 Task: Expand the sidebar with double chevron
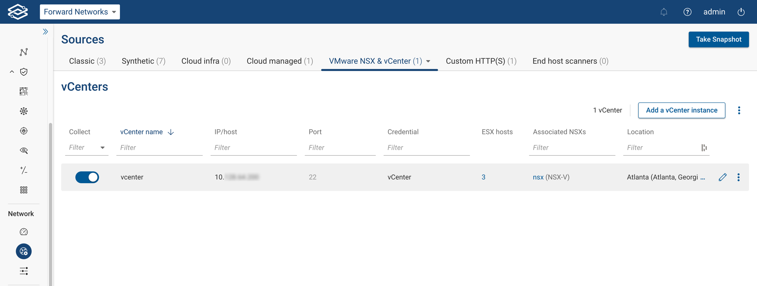[45, 32]
